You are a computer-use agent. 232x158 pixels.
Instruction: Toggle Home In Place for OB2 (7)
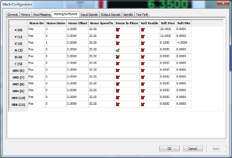tap(118, 77)
